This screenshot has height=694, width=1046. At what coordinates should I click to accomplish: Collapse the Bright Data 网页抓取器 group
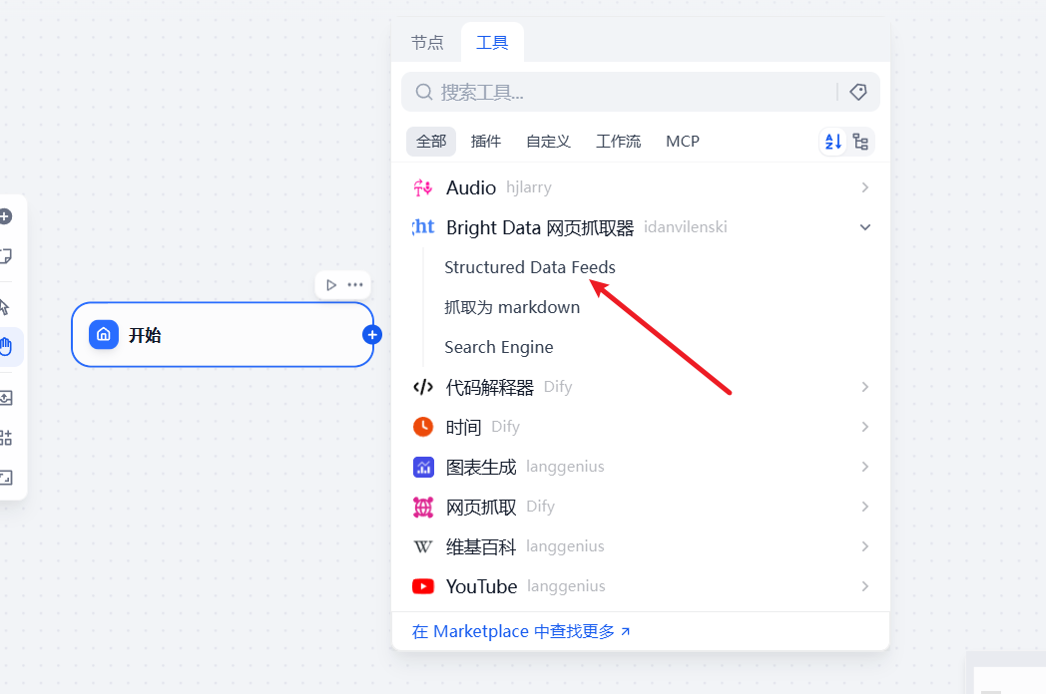pos(865,227)
